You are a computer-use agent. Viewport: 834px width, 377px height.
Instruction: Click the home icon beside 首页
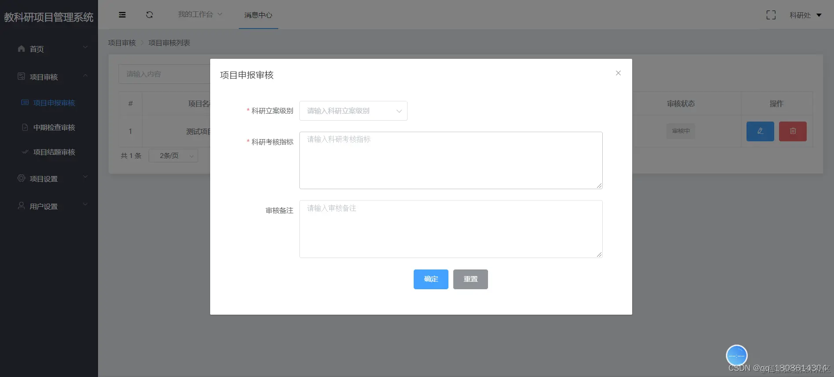pos(21,49)
